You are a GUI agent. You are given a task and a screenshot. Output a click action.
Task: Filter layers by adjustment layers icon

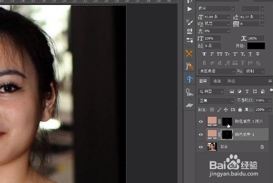pyautogui.click(x=239, y=91)
